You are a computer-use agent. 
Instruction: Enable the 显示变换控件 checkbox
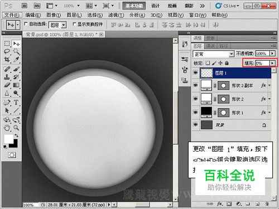tap(74, 24)
